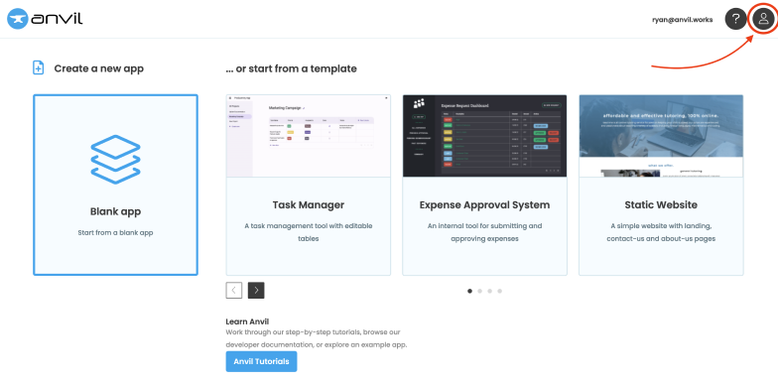The width and height of the screenshot is (778, 383).
Task: Select the first carousel page dot
Action: pos(470,292)
